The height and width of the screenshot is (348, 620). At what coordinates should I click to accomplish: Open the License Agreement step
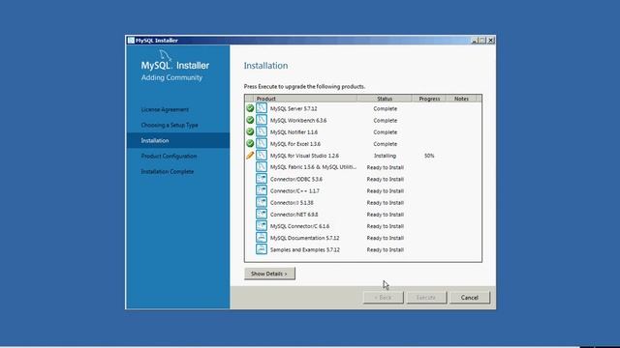[x=165, y=109]
